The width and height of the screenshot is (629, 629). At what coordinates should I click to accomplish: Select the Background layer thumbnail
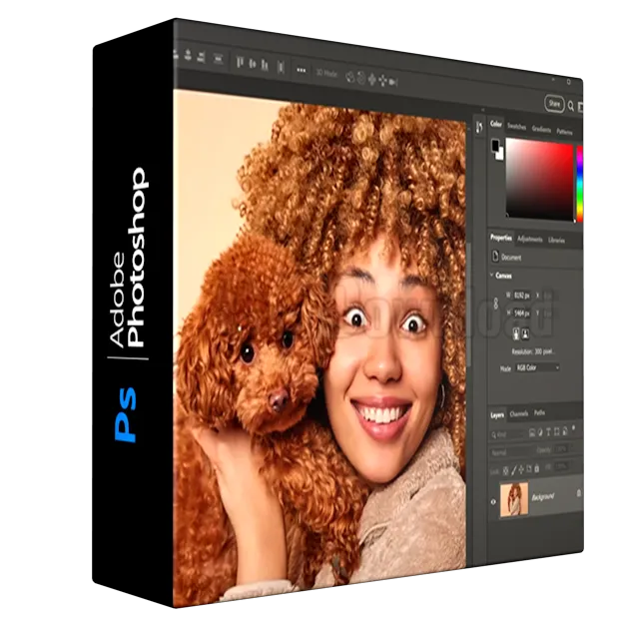click(x=514, y=498)
